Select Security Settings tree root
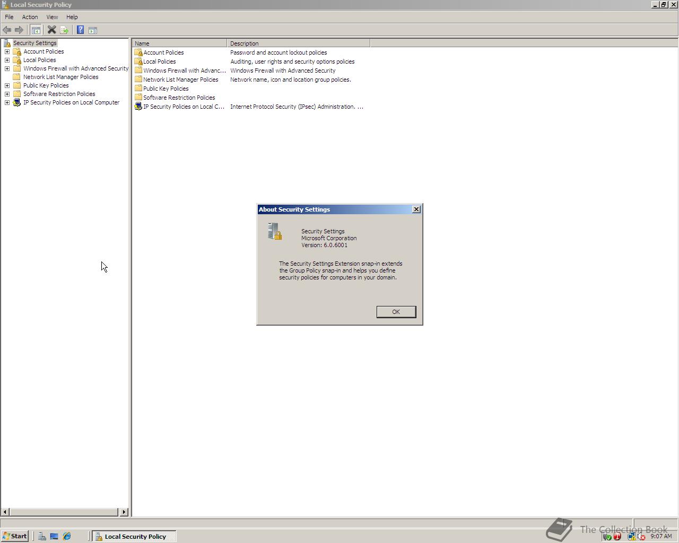The image size is (679, 543). [35, 43]
